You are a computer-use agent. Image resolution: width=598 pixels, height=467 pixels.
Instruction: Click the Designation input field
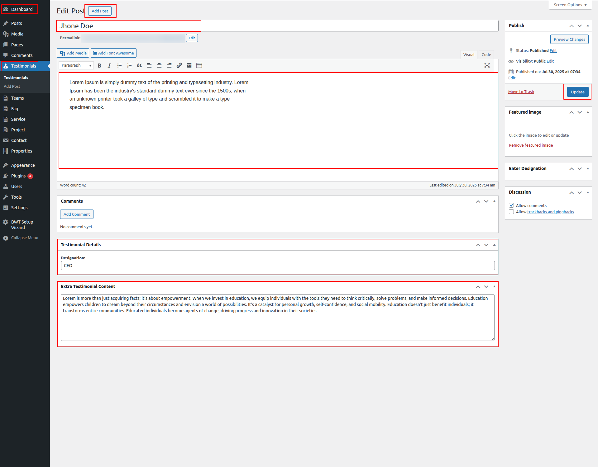pyautogui.click(x=277, y=266)
